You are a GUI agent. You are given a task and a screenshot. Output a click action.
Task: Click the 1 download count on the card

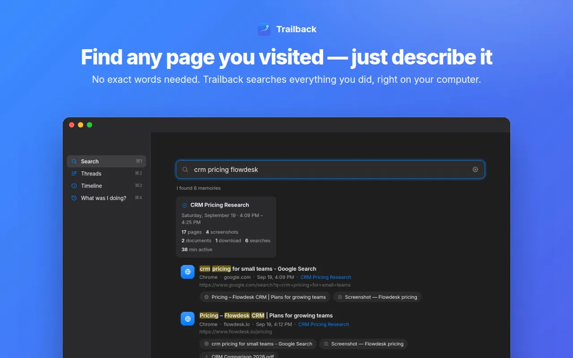point(228,241)
